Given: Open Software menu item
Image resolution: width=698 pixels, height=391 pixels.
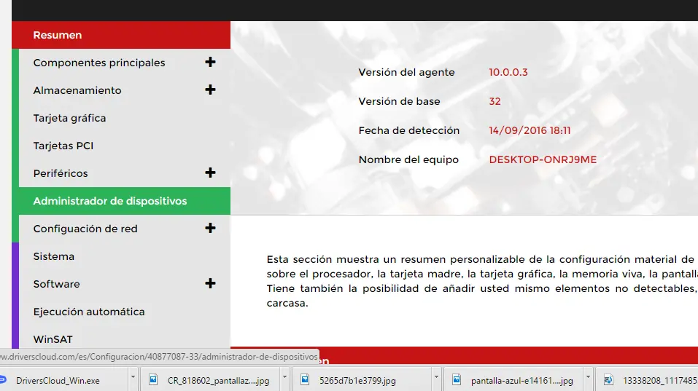Looking at the screenshot, I should pyautogui.click(x=57, y=284).
